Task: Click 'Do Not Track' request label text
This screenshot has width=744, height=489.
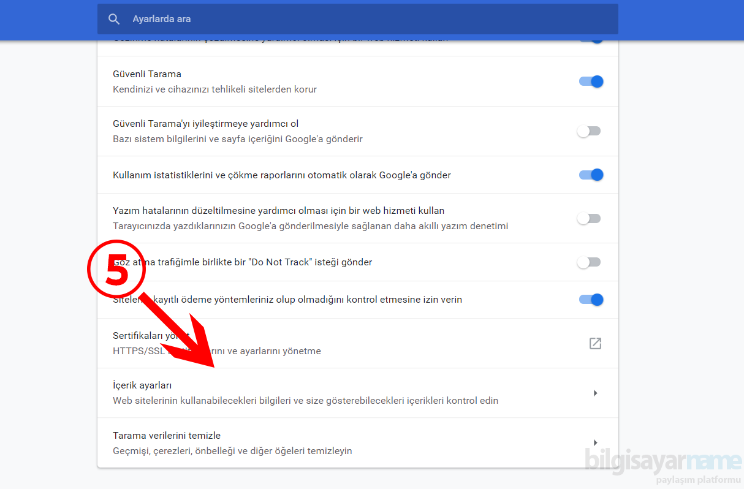Action: click(243, 262)
